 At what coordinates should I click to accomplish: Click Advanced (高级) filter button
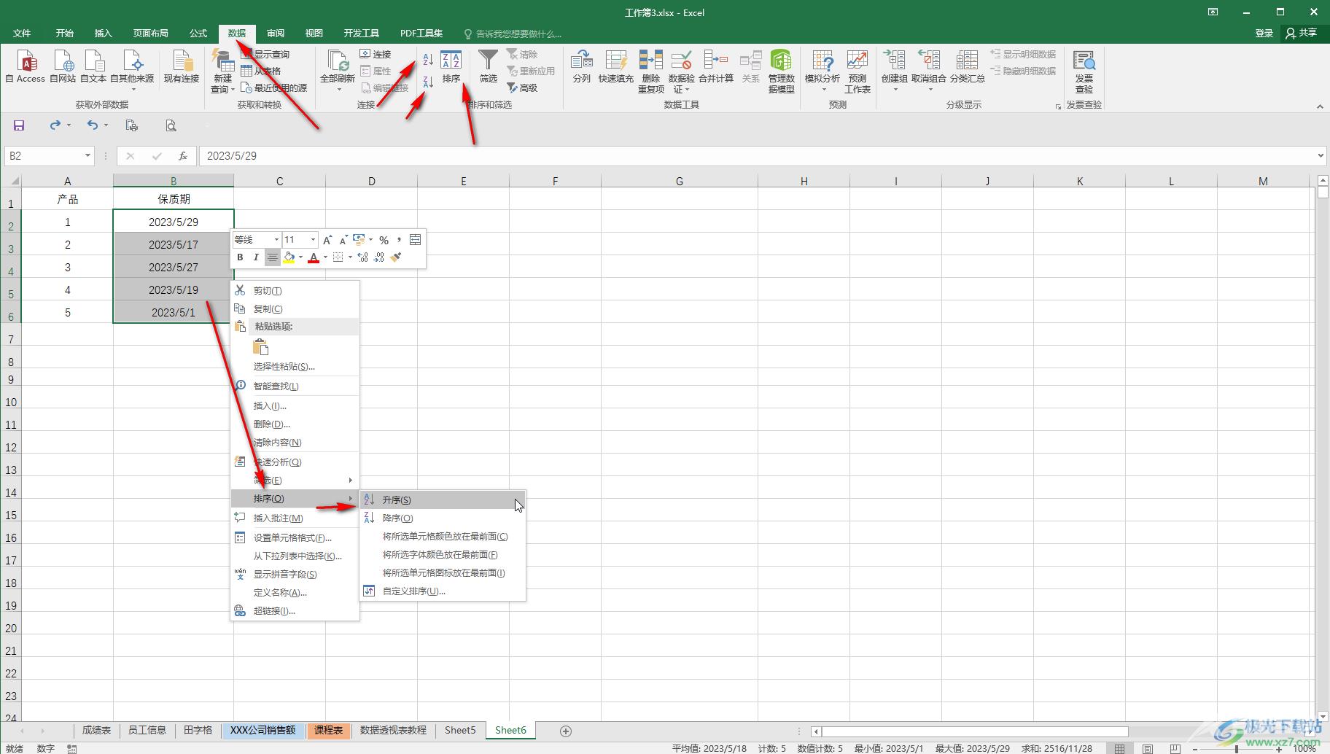pyautogui.click(x=522, y=88)
